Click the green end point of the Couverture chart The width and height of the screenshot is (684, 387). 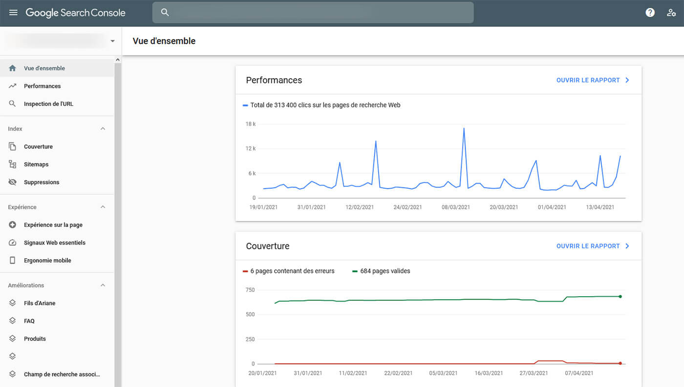pyautogui.click(x=620, y=296)
